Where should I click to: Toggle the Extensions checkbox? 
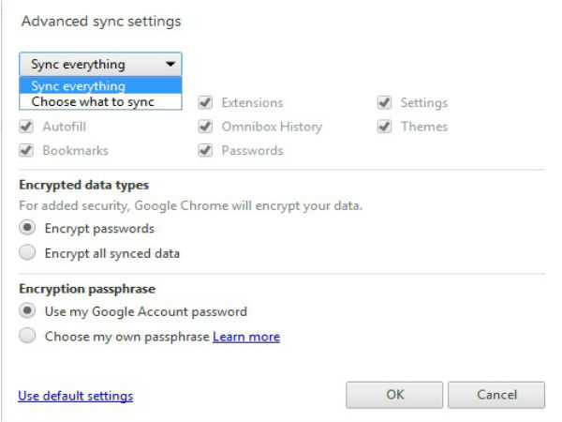pos(204,102)
